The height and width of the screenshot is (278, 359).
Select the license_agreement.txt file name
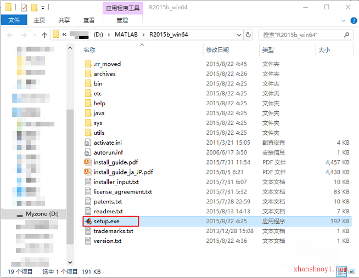123,192
